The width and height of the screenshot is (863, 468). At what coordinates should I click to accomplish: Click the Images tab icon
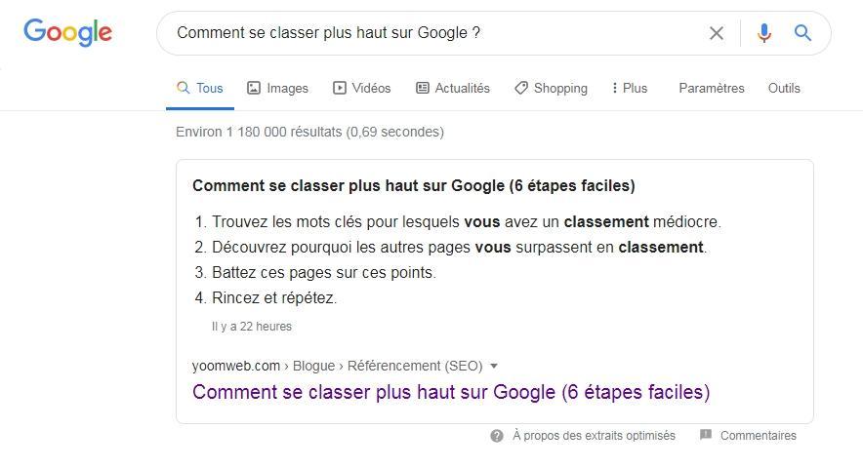coord(254,88)
